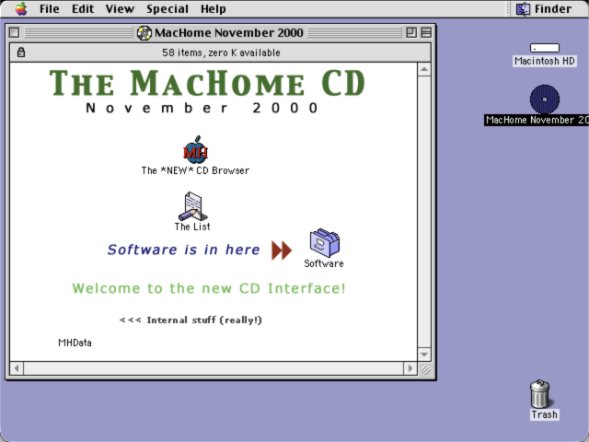Click the scroll down arrow
This screenshot has height=442, width=589.
424,355
